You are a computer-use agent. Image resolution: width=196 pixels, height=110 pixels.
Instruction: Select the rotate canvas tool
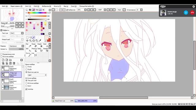[x=33, y=41]
